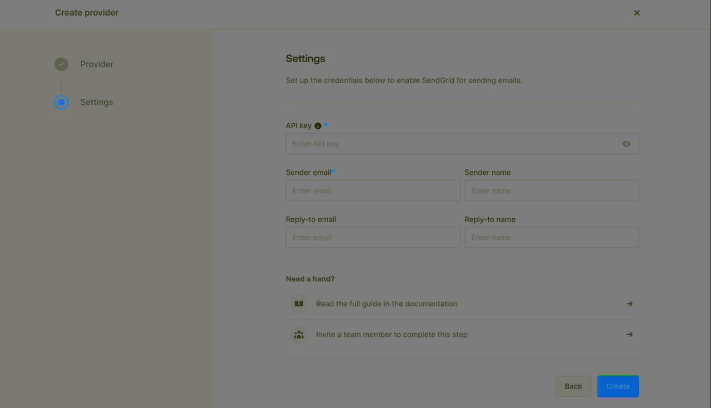This screenshot has width=711, height=408.
Task: Click the Create button
Action: pos(618,386)
